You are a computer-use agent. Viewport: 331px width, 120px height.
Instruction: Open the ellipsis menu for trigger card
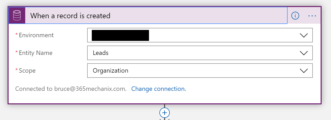point(312,16)
